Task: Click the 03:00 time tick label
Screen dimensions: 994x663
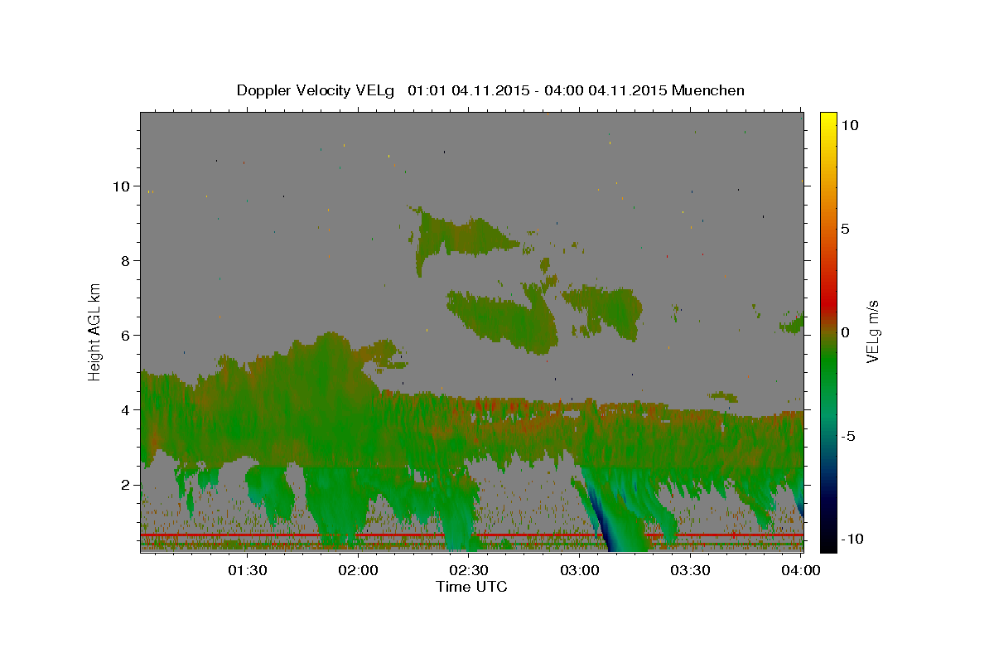Action: (x=580, y=570)
